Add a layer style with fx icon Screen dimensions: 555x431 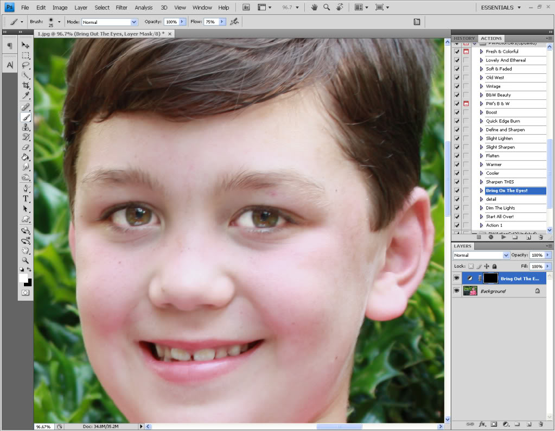tap(482, 423)
